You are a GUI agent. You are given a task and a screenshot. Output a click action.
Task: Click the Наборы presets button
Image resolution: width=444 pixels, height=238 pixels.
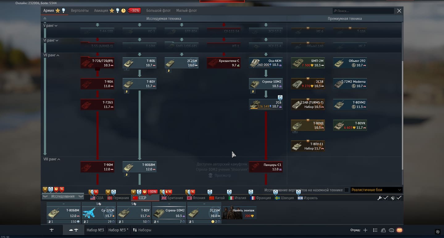(x=142, y=230)
